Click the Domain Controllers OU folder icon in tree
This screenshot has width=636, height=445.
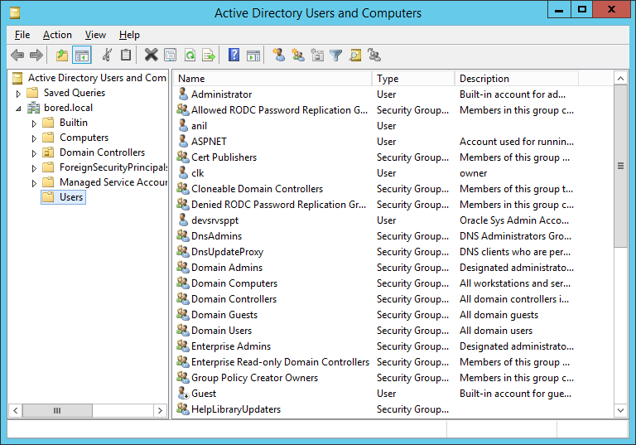pos(48,152)
